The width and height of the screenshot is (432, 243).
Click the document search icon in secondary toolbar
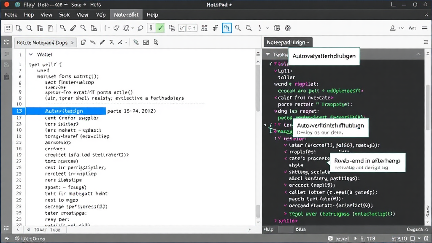[156, 43]
